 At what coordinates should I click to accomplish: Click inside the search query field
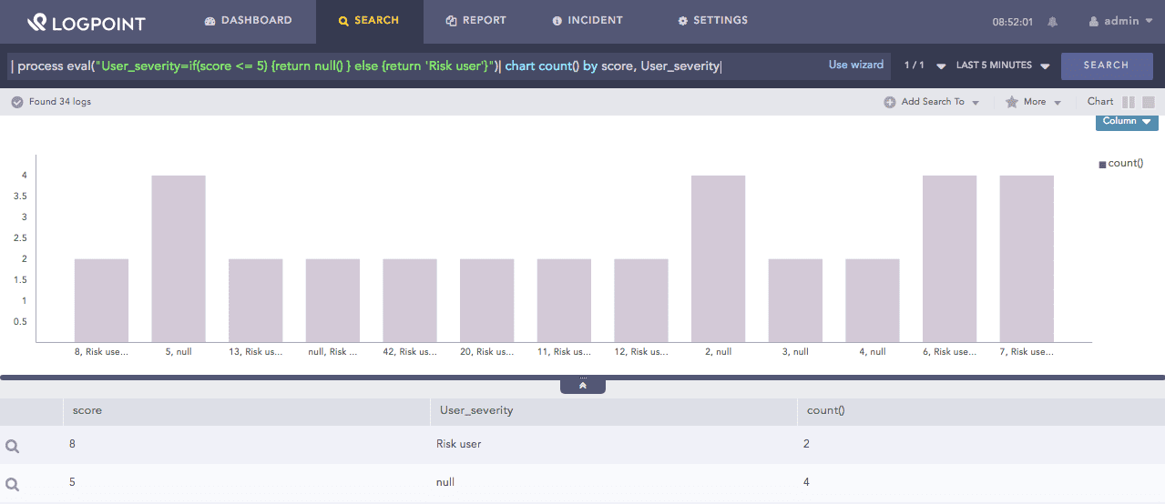pos(410,66)
